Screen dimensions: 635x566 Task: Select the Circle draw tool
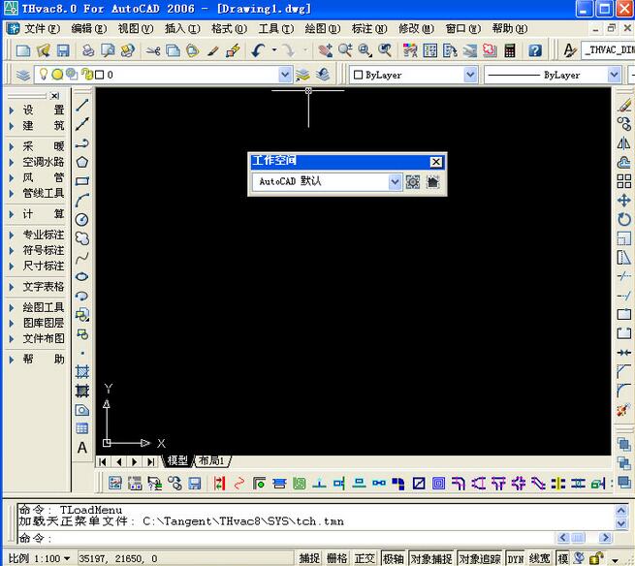pos(82,219)
